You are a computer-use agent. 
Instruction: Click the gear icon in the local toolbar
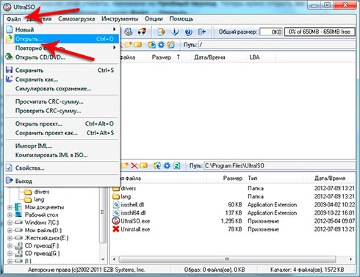point(167,166)
